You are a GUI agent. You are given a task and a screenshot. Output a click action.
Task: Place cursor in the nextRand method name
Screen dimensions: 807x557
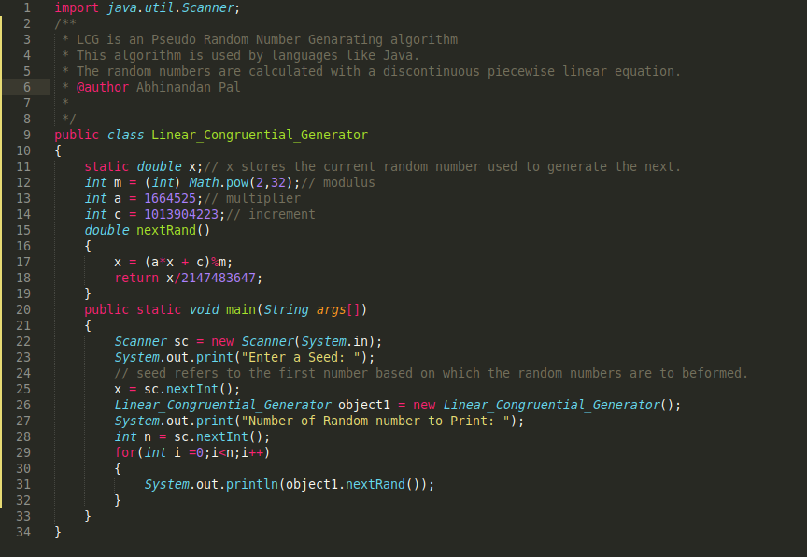(x=159, y=230)
